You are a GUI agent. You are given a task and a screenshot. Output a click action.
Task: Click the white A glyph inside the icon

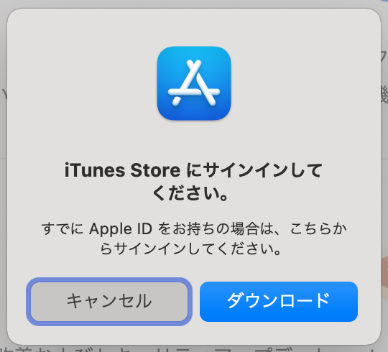pyautogui.click(x=194, y=83)
